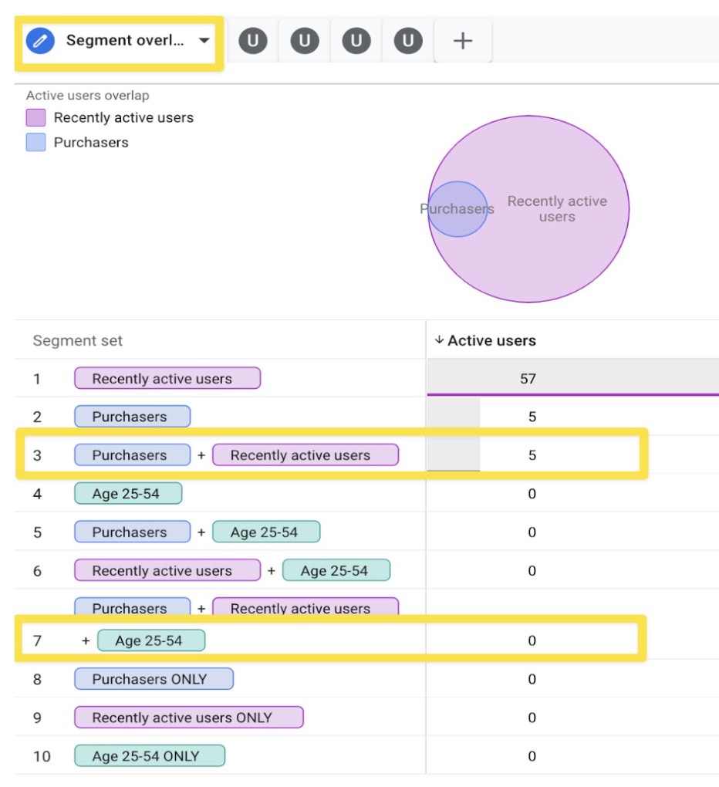Click the Purchasers circle in the Venn diagram
This screenshot has width=719, height=787.
pos(459,208)
